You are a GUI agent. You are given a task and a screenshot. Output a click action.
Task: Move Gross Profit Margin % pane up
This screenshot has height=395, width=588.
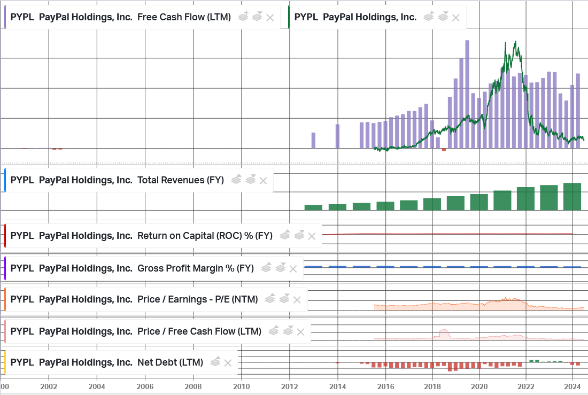click(266, 268)
